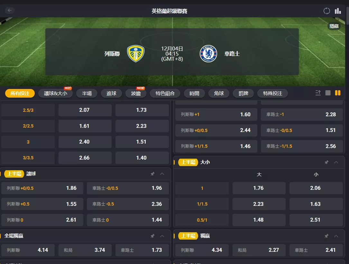This screenshot has height=264, width=349.
Task: Click the collapse-all markets sort icon
Action: (318, 93)
